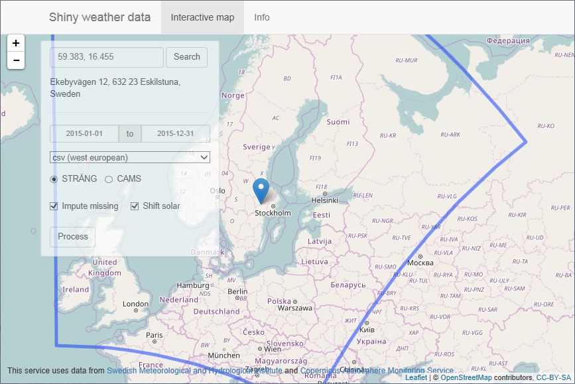Open the OpenStreetMap contributors link

(x=466, y=377)
